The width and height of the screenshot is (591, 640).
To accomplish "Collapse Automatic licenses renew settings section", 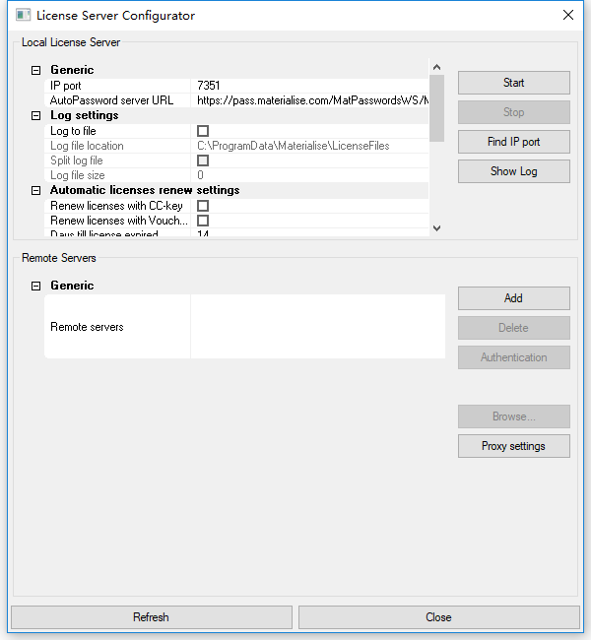I will point(35,191).
